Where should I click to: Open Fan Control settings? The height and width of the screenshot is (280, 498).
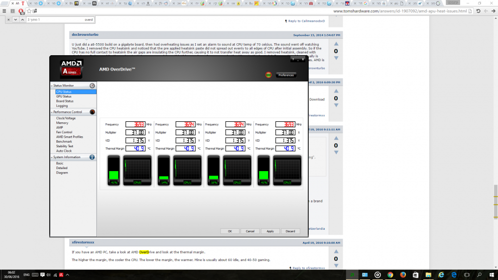click(x=64, y=132)
